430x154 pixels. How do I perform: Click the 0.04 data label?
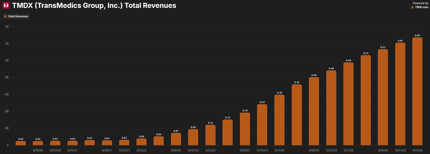(x=141, y=136)
